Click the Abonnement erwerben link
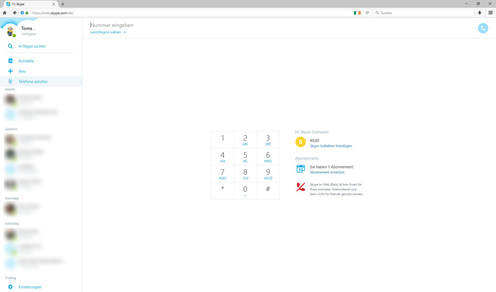The height and width of the screenshot is (292, 496). [327, 172]
